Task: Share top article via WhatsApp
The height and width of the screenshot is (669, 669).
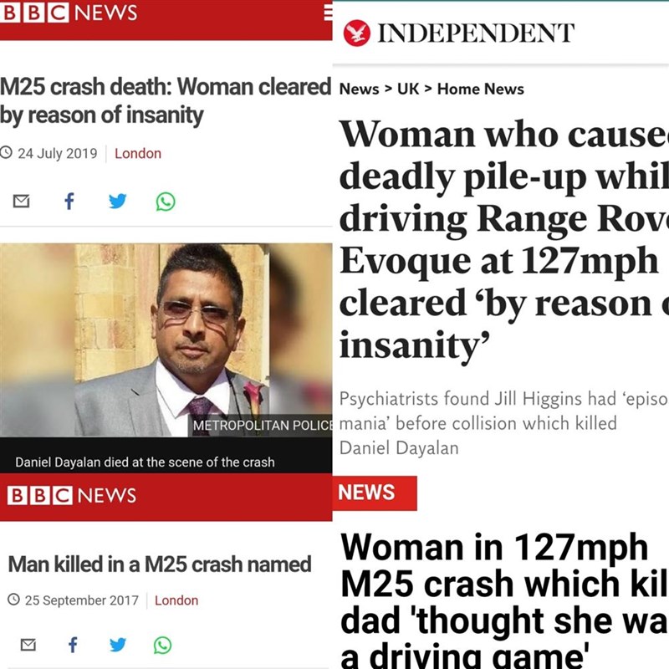Action: pos(166,202)
